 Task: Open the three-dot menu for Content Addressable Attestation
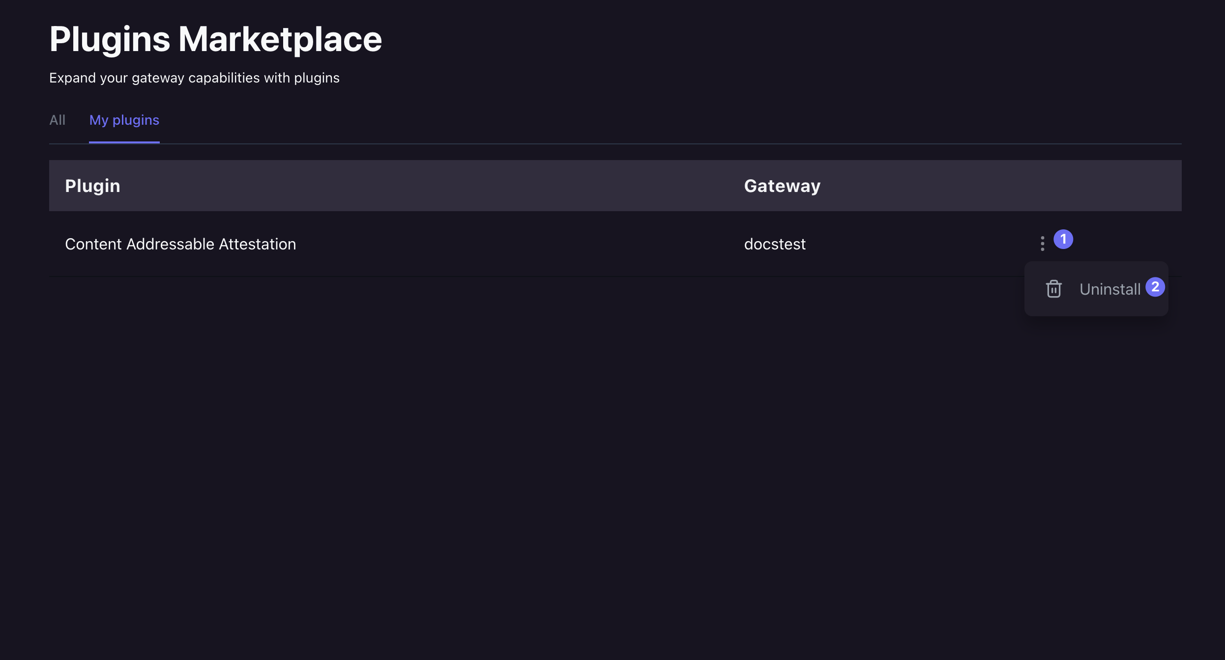1042,244
